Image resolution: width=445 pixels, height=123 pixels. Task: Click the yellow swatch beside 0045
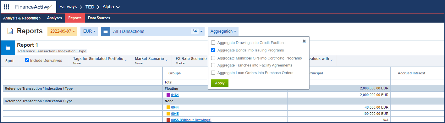pyautogui.click(x=168, y=114)
